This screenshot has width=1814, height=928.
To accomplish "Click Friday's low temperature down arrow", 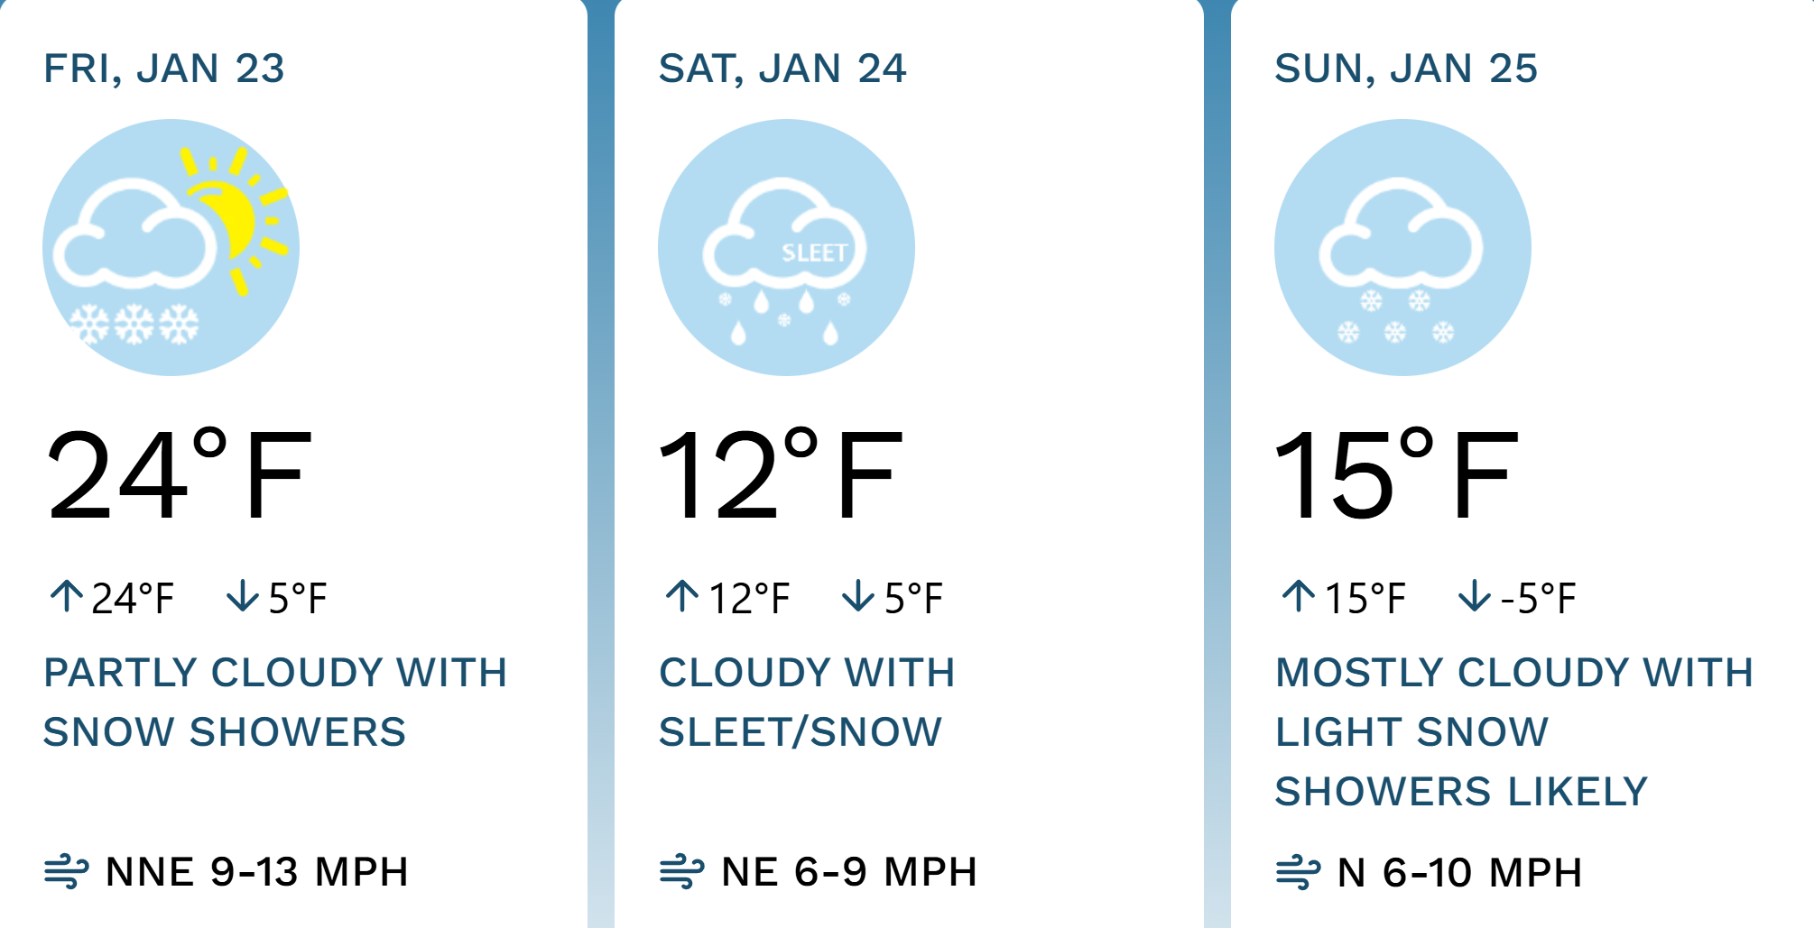I will (x=242, y=596).
